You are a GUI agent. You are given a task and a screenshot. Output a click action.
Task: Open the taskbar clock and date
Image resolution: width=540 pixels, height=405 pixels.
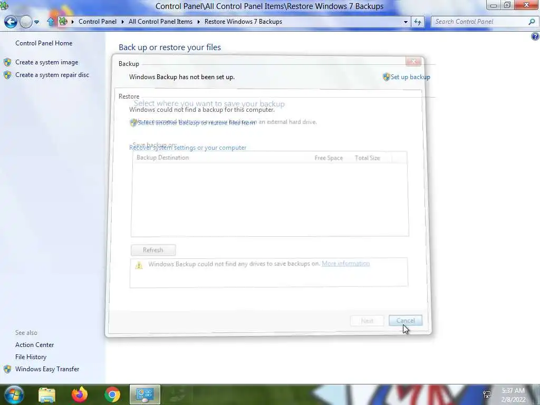(x=513, y=395)
